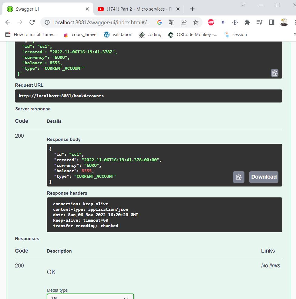This screenshot has height=299, width=296.
Task: Open the Chrome side panel icon
Action: pos(271,22)
